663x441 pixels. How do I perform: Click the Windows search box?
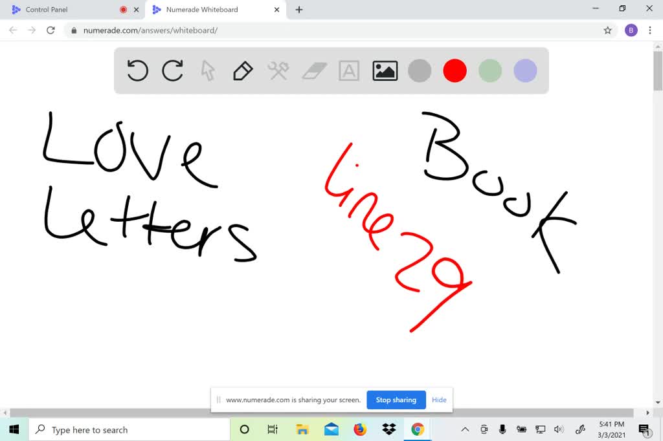tap(129, 429)
